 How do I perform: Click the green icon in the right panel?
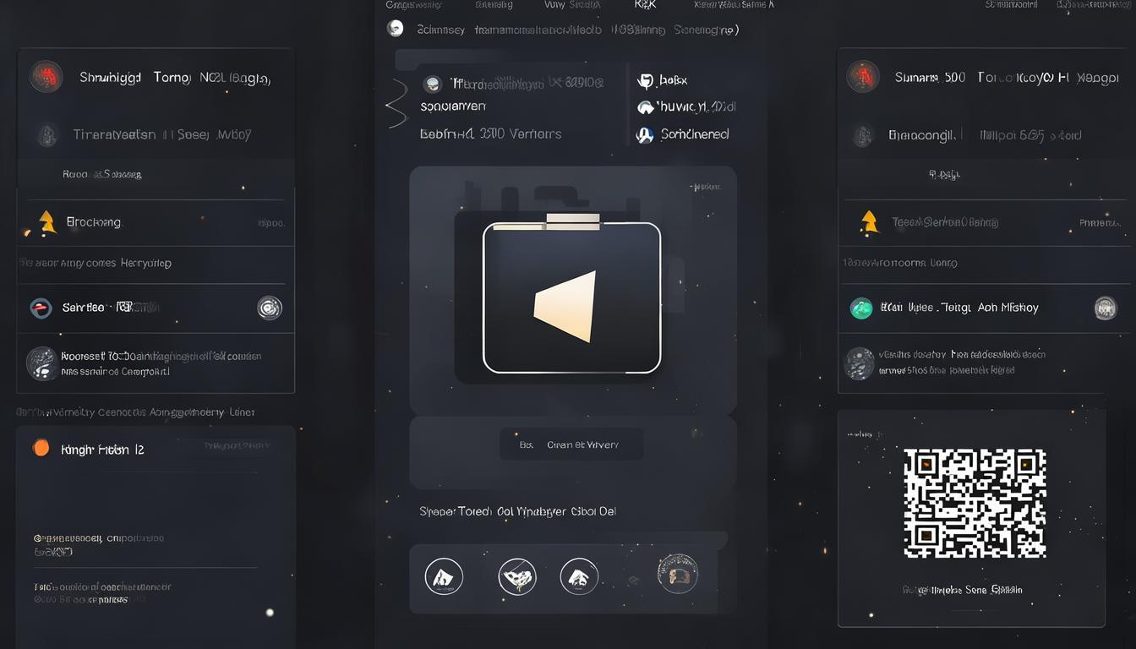[860, 308]
